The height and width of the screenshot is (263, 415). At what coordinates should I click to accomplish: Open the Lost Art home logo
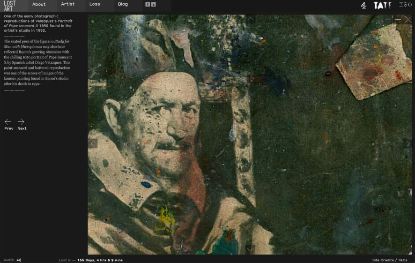10,6
